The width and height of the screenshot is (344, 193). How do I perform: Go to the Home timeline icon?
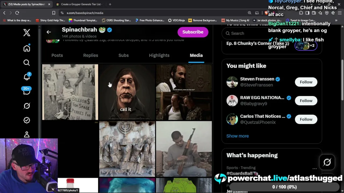(x=27, y=48)
